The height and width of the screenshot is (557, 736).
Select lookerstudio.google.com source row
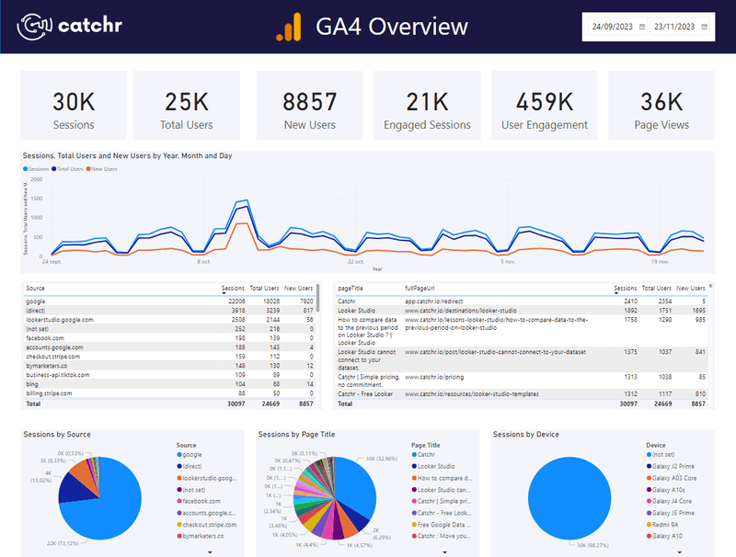pos(169,320)
